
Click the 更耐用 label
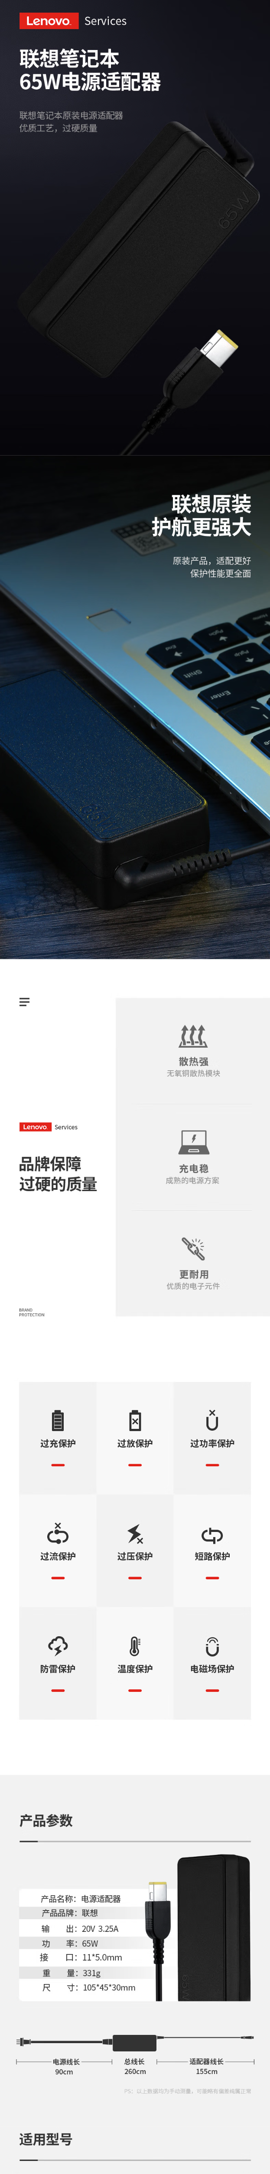193,1274
